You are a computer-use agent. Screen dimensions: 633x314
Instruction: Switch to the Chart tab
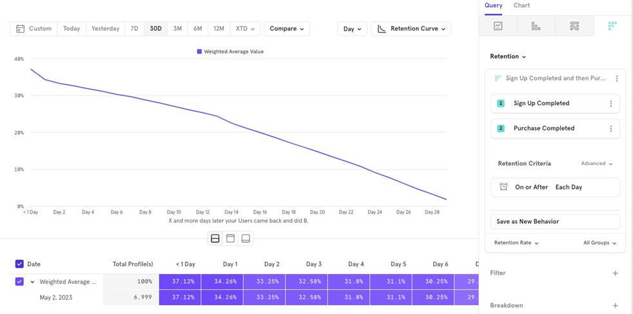click(x=521, y=5)
